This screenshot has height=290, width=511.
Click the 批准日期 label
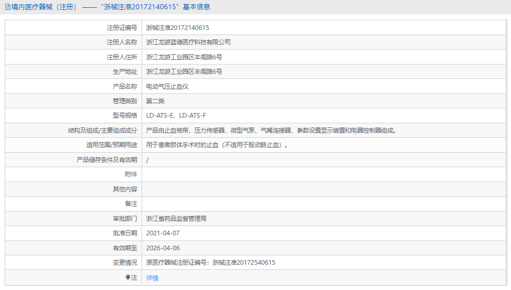tap(125, 233)
